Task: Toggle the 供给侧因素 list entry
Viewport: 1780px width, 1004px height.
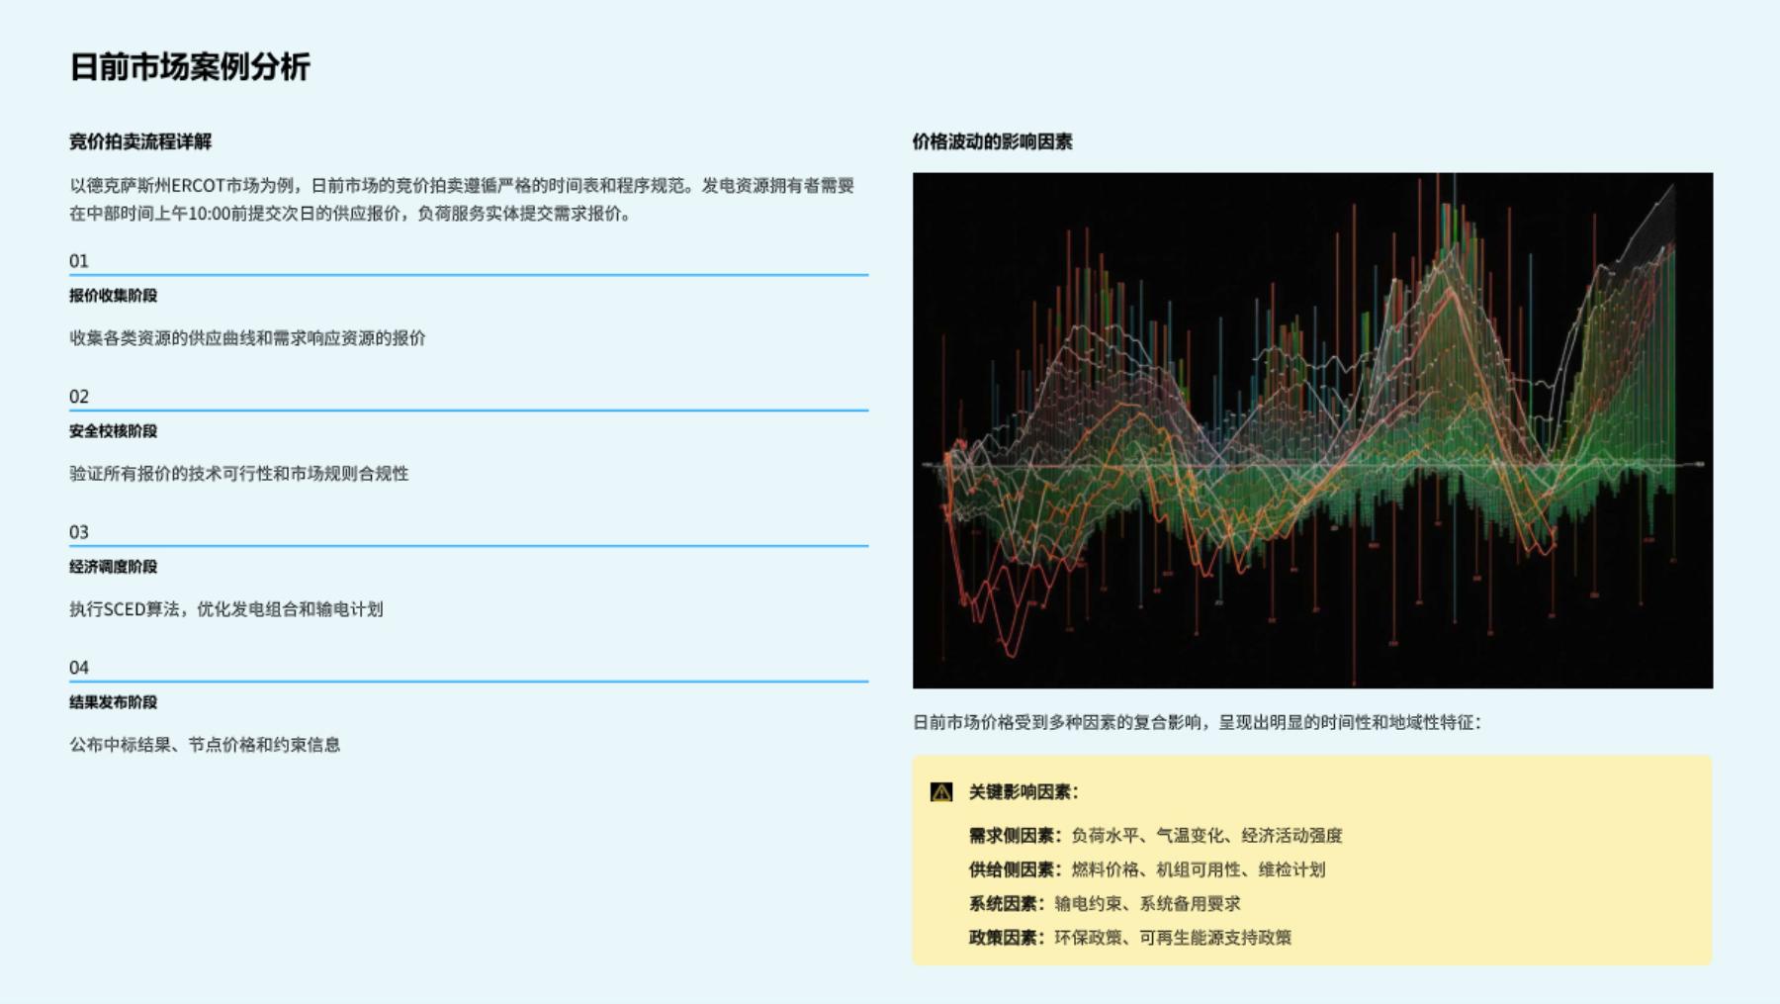Action: point(1147,868)
